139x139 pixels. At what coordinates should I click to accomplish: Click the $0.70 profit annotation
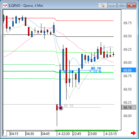(x=96, y=68)
